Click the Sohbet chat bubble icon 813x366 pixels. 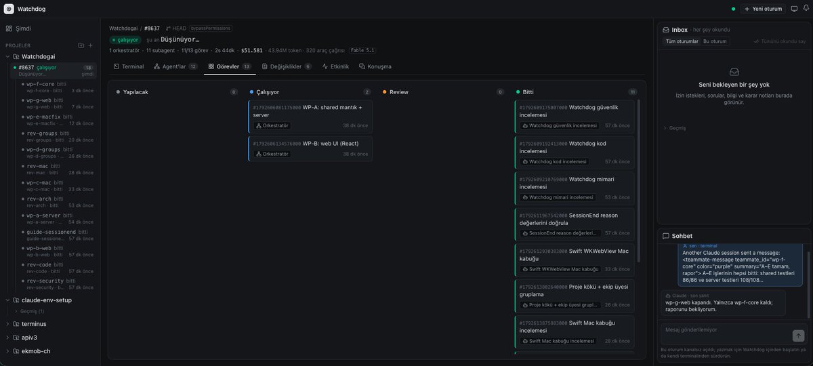point(666,236)
